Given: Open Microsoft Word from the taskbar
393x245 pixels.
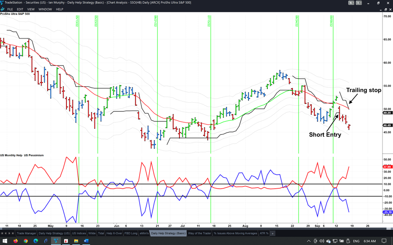Looking at the screenshot, I should point(86,241).
